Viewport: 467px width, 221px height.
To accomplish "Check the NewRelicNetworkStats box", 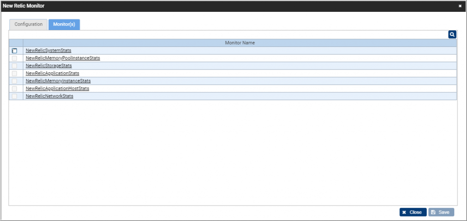I will tap(14, 96).
